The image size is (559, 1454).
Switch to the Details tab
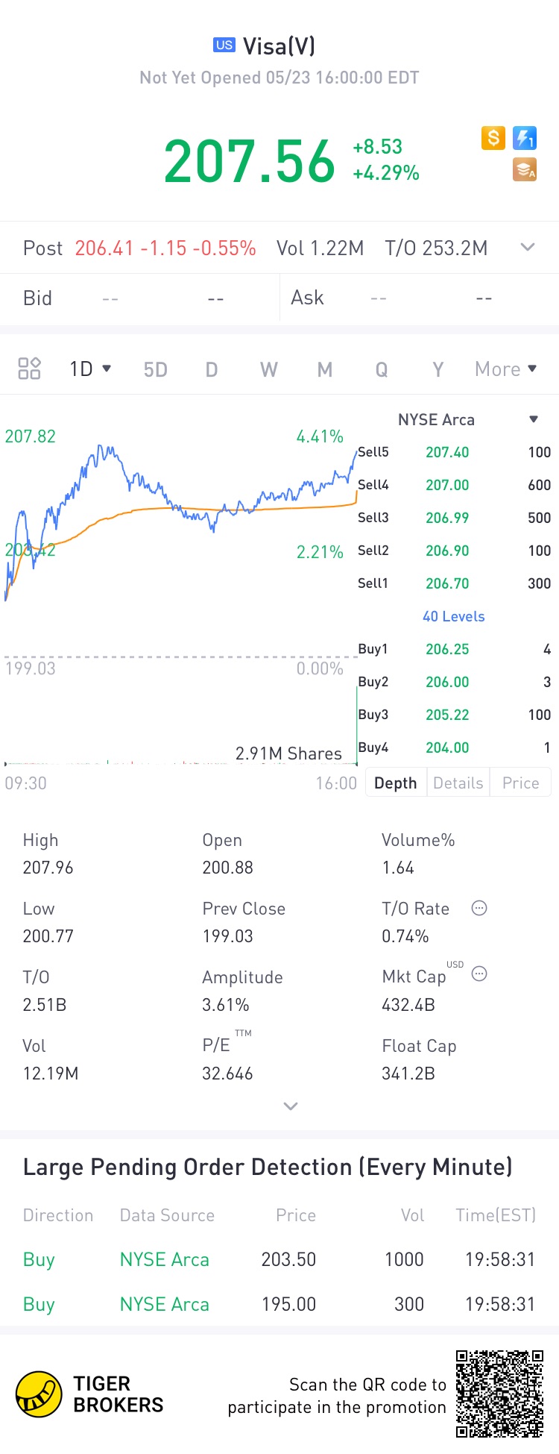[x=458, y=783]
